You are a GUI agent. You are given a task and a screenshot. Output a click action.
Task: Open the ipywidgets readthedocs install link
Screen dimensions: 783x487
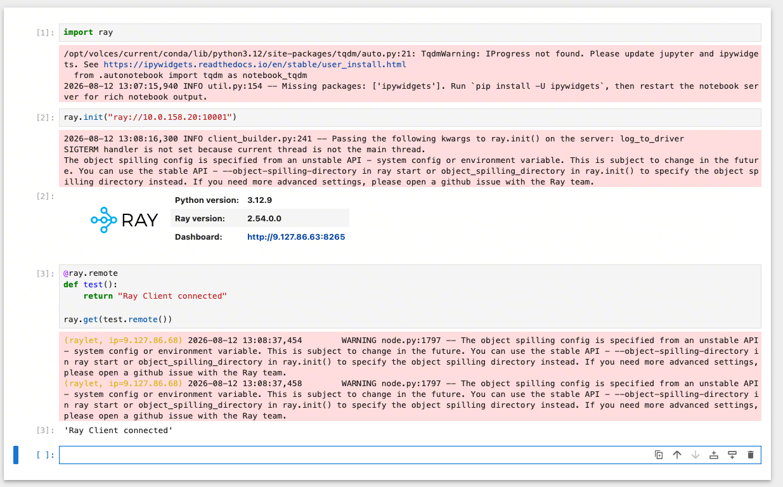pyautogui.click(x=255, y=64)
